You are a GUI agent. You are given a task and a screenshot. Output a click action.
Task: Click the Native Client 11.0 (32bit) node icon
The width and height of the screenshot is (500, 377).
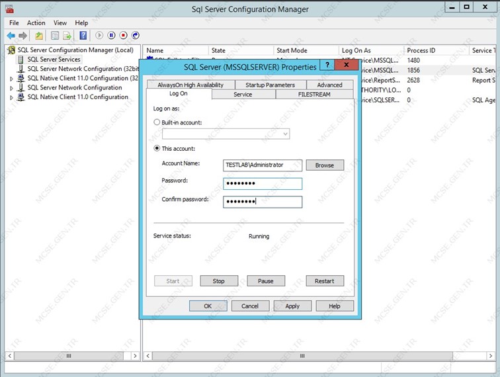21,78
